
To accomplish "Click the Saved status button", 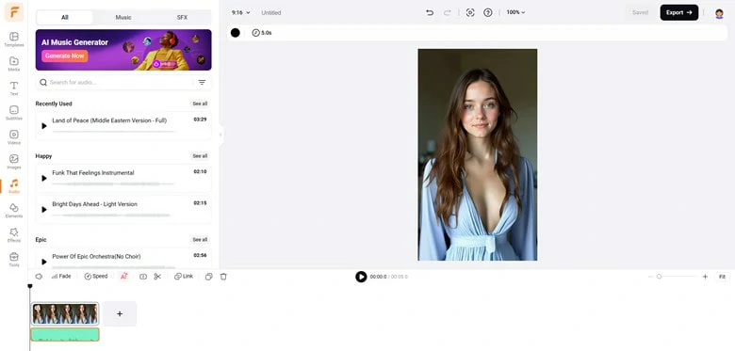I will pos(640,12).
